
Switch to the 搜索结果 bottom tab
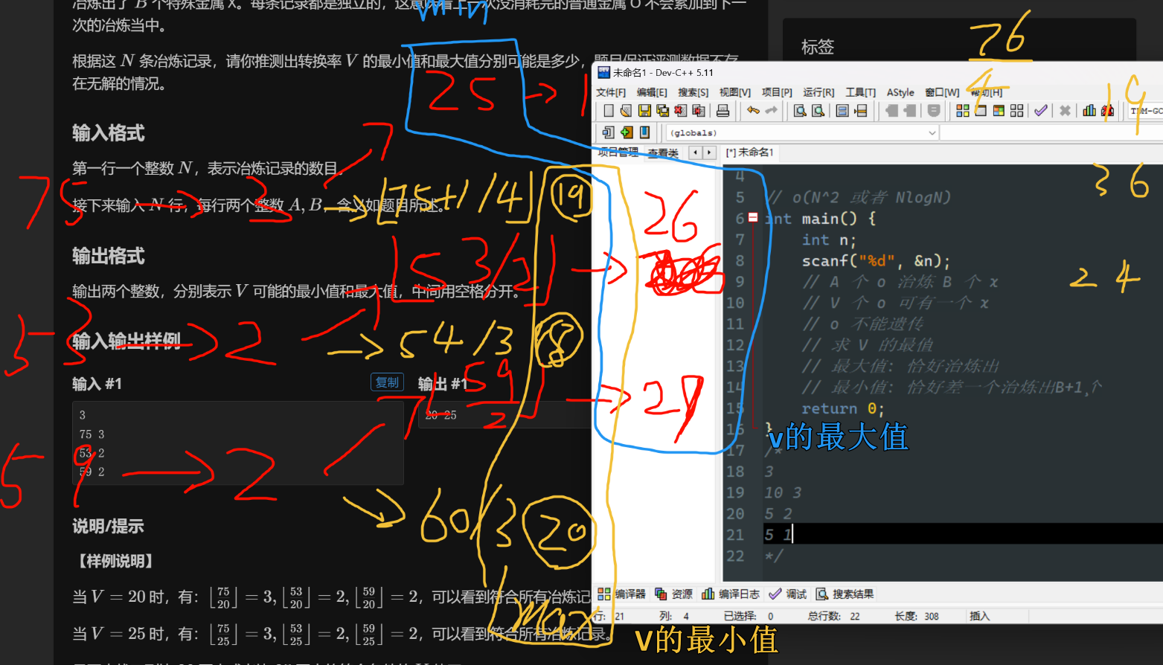tap(845, 594)
